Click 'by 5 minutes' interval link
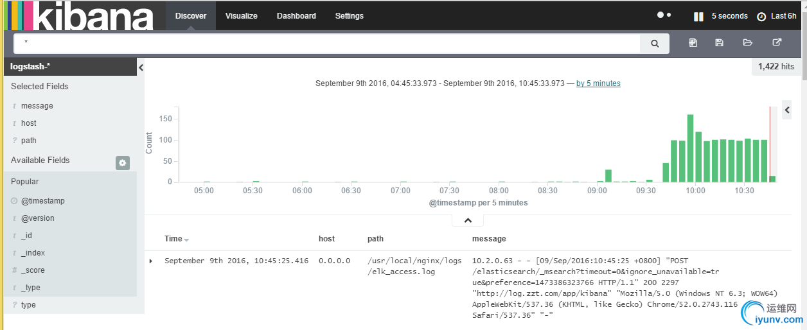The height and width of the screenshot is (330, 807). tap(598, 83)
